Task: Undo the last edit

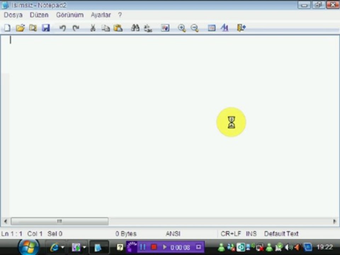Action: coord(63,28)
